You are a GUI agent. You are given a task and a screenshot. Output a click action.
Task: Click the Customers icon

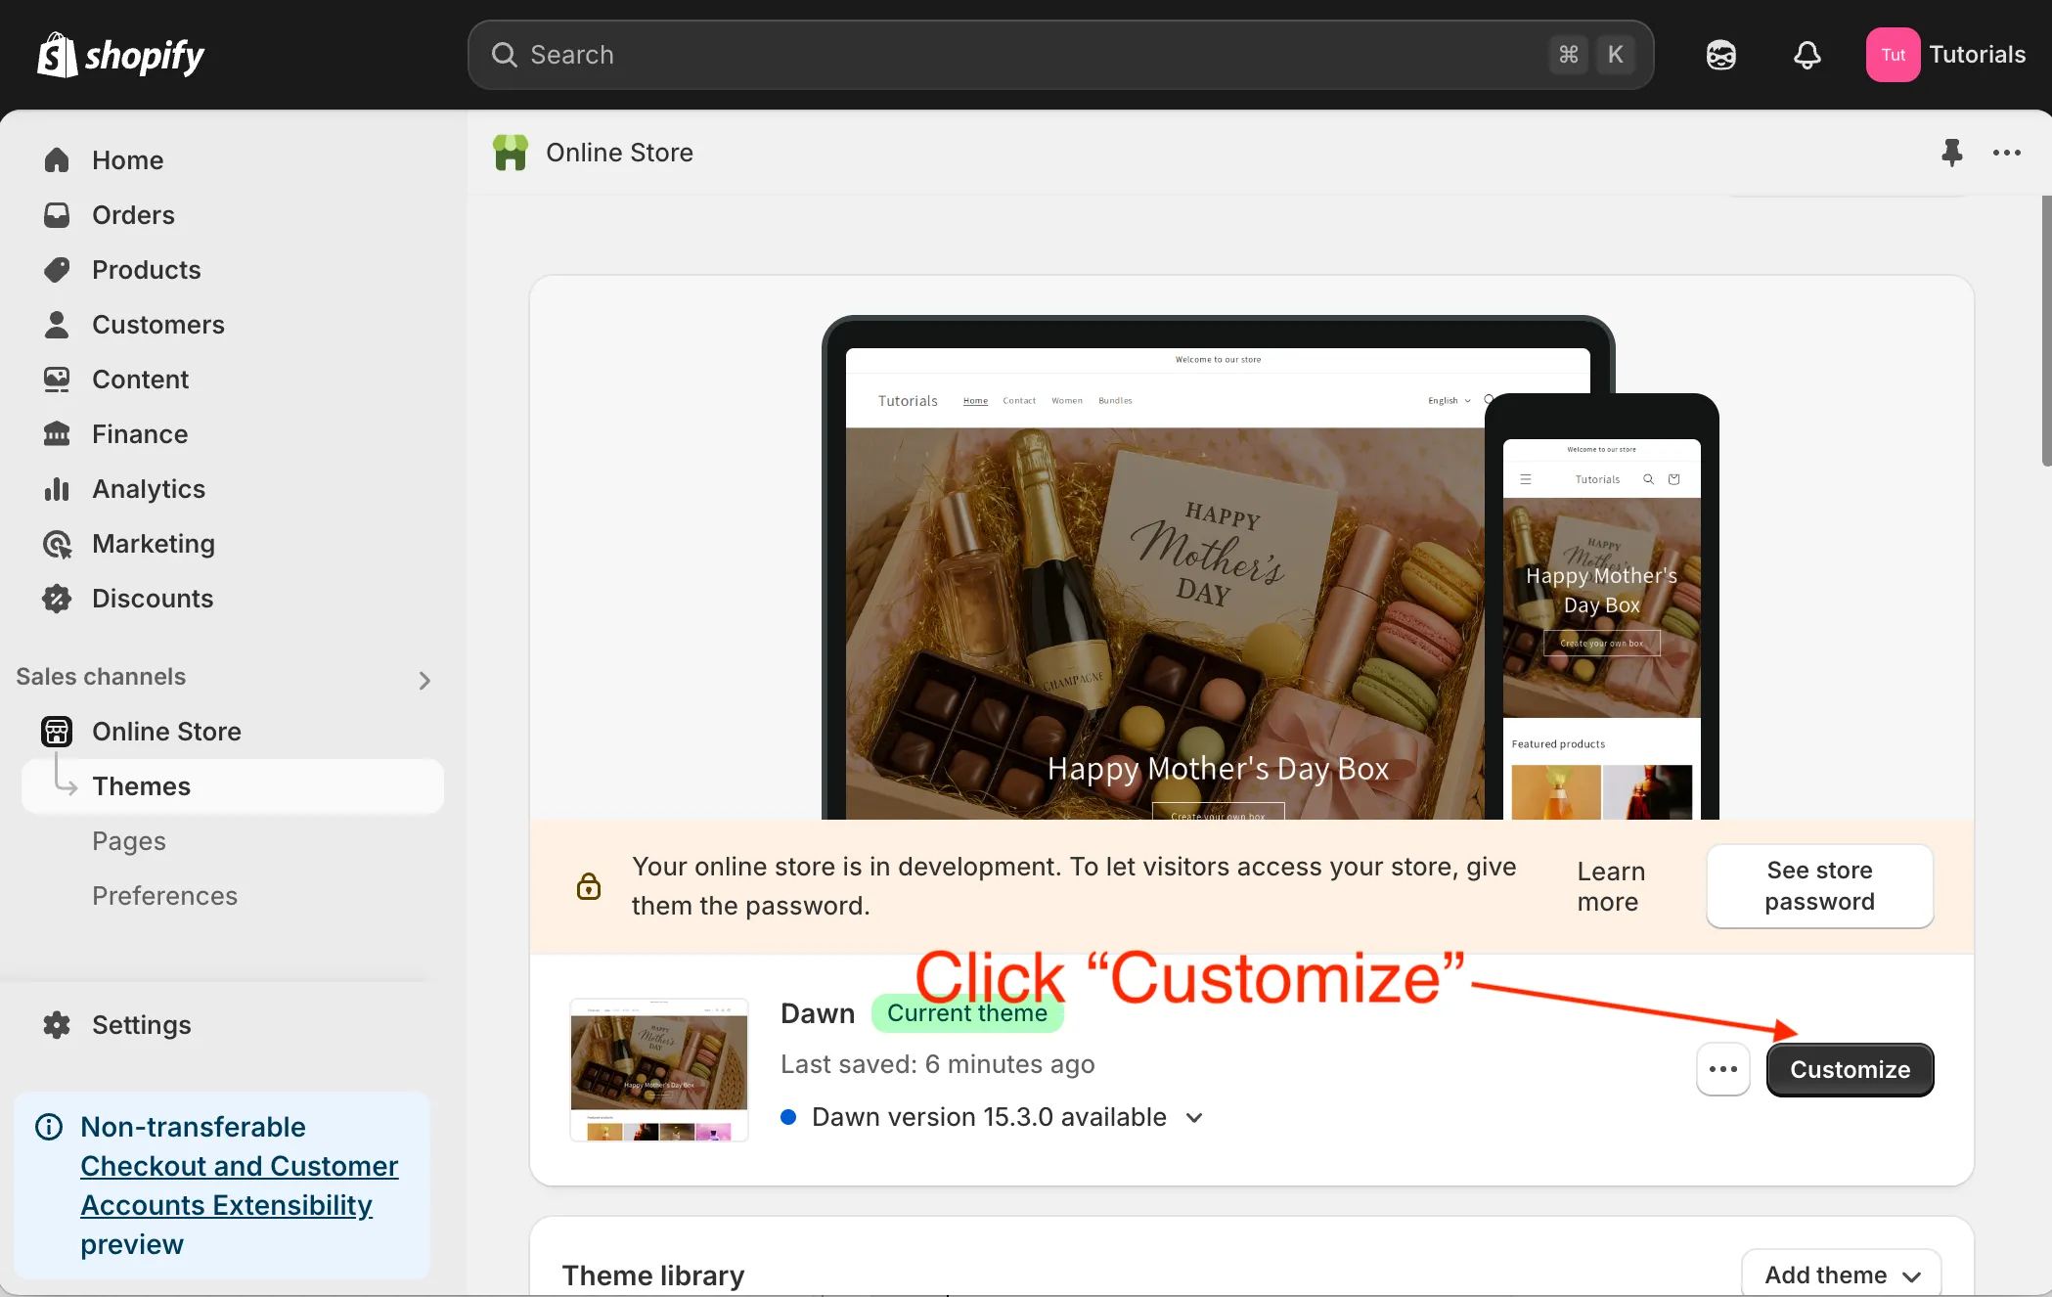(x=58, y=324)
